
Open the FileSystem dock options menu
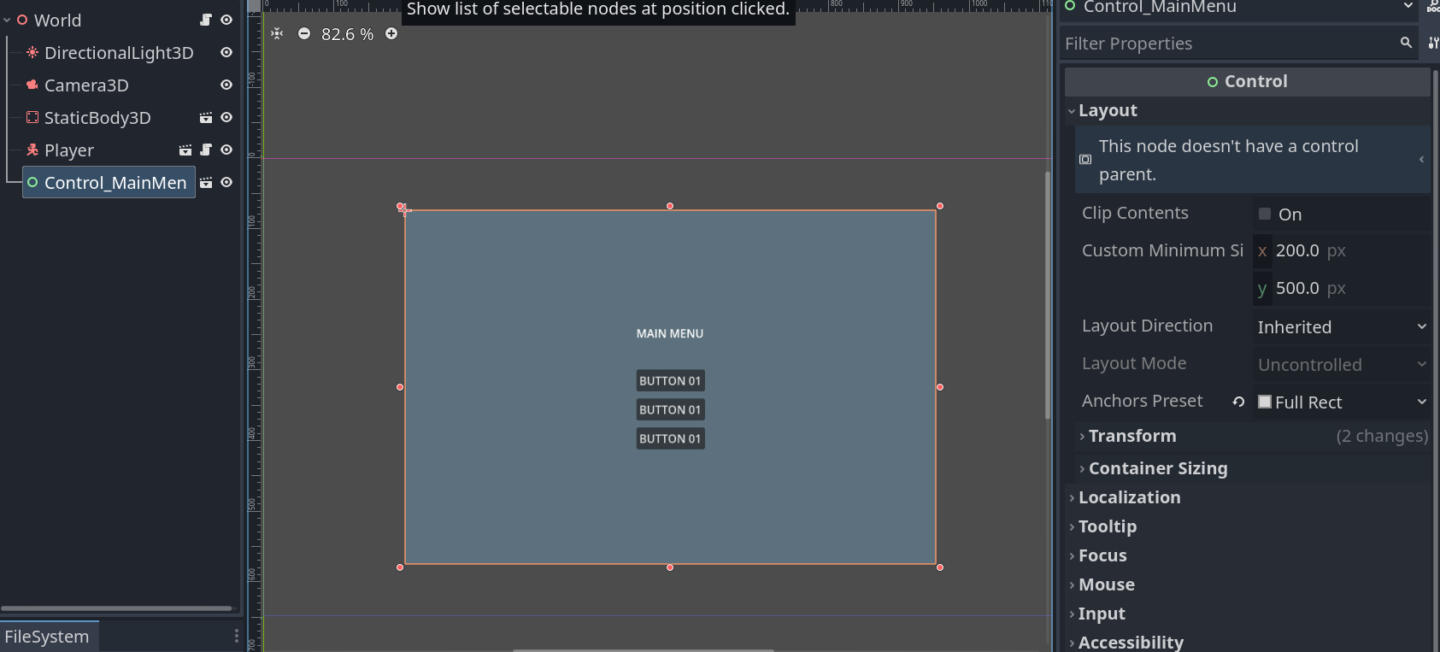click(237, 636)
